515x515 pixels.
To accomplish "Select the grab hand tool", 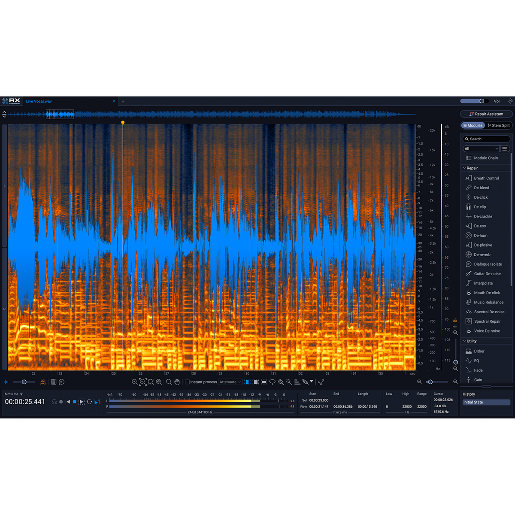I will click(177, 382).
